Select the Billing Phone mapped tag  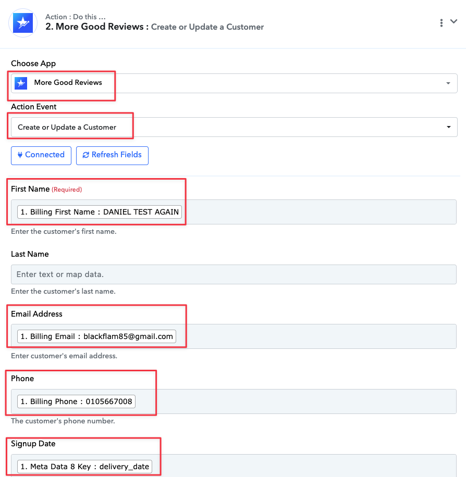coord(76,401)
